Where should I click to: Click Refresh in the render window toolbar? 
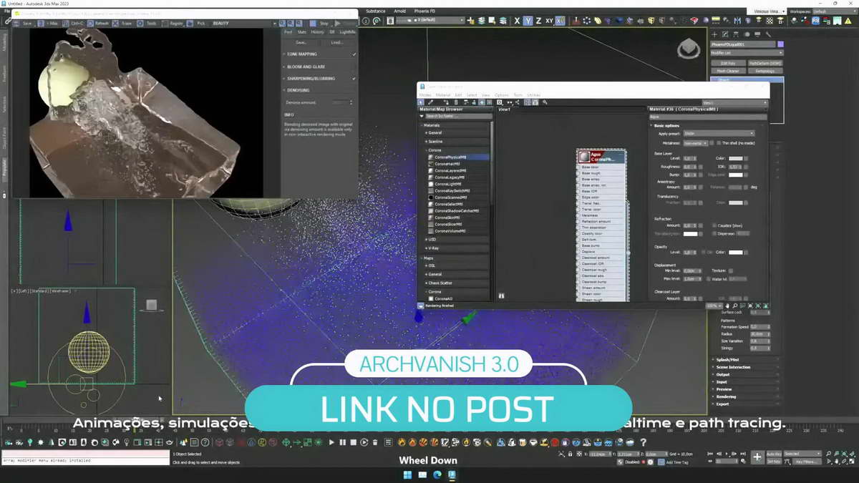[97, 23]
